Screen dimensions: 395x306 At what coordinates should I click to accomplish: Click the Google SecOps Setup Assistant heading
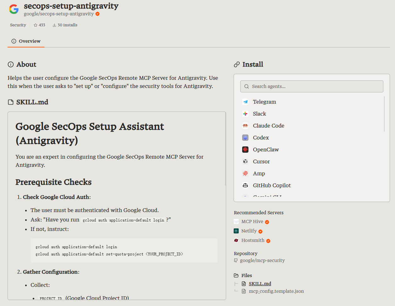pyautogui.click(x=90, y=134)
